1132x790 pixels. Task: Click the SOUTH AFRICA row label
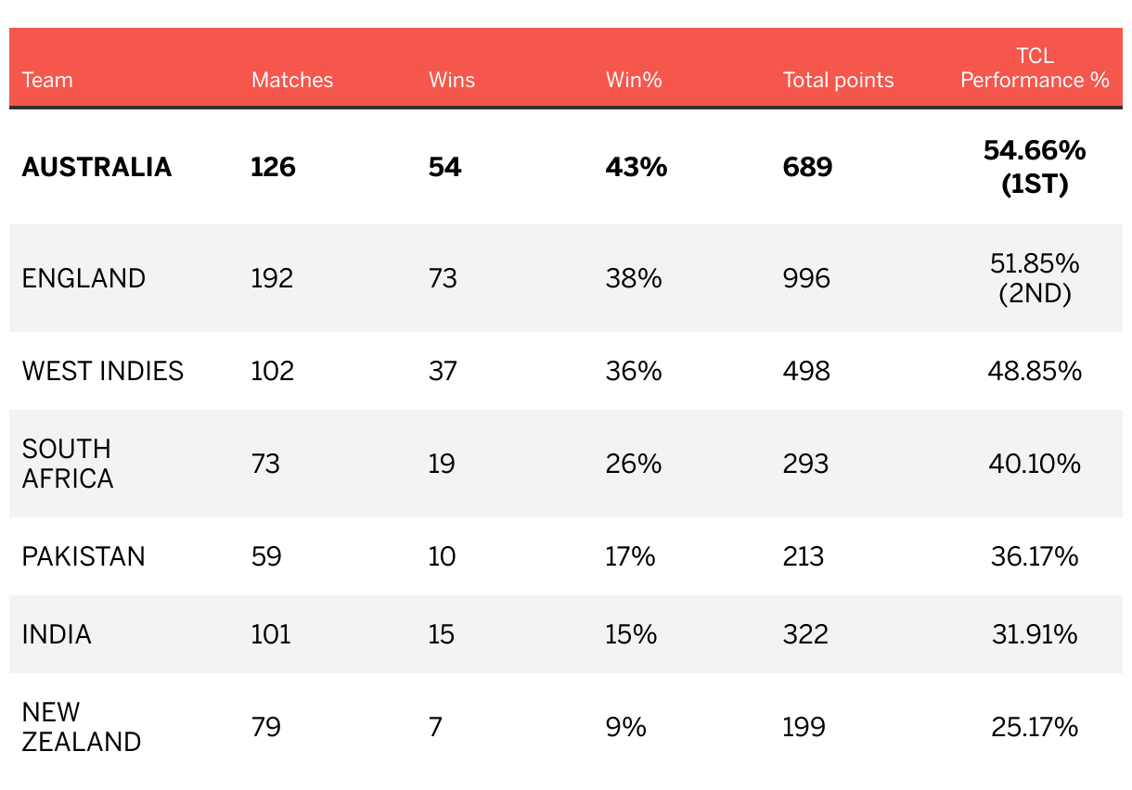(x=68, y=464)
